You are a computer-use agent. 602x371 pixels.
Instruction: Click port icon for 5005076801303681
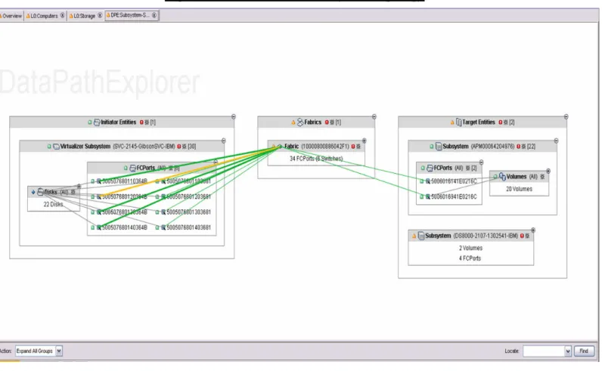pyautogui.click(x=163, y=212)
